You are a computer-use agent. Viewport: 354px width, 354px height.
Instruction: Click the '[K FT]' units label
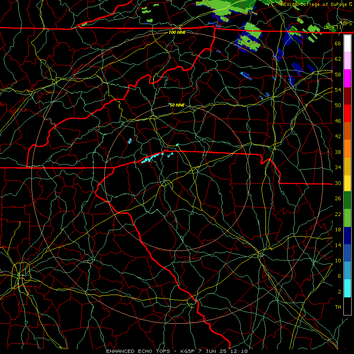[x=333, y=28]
